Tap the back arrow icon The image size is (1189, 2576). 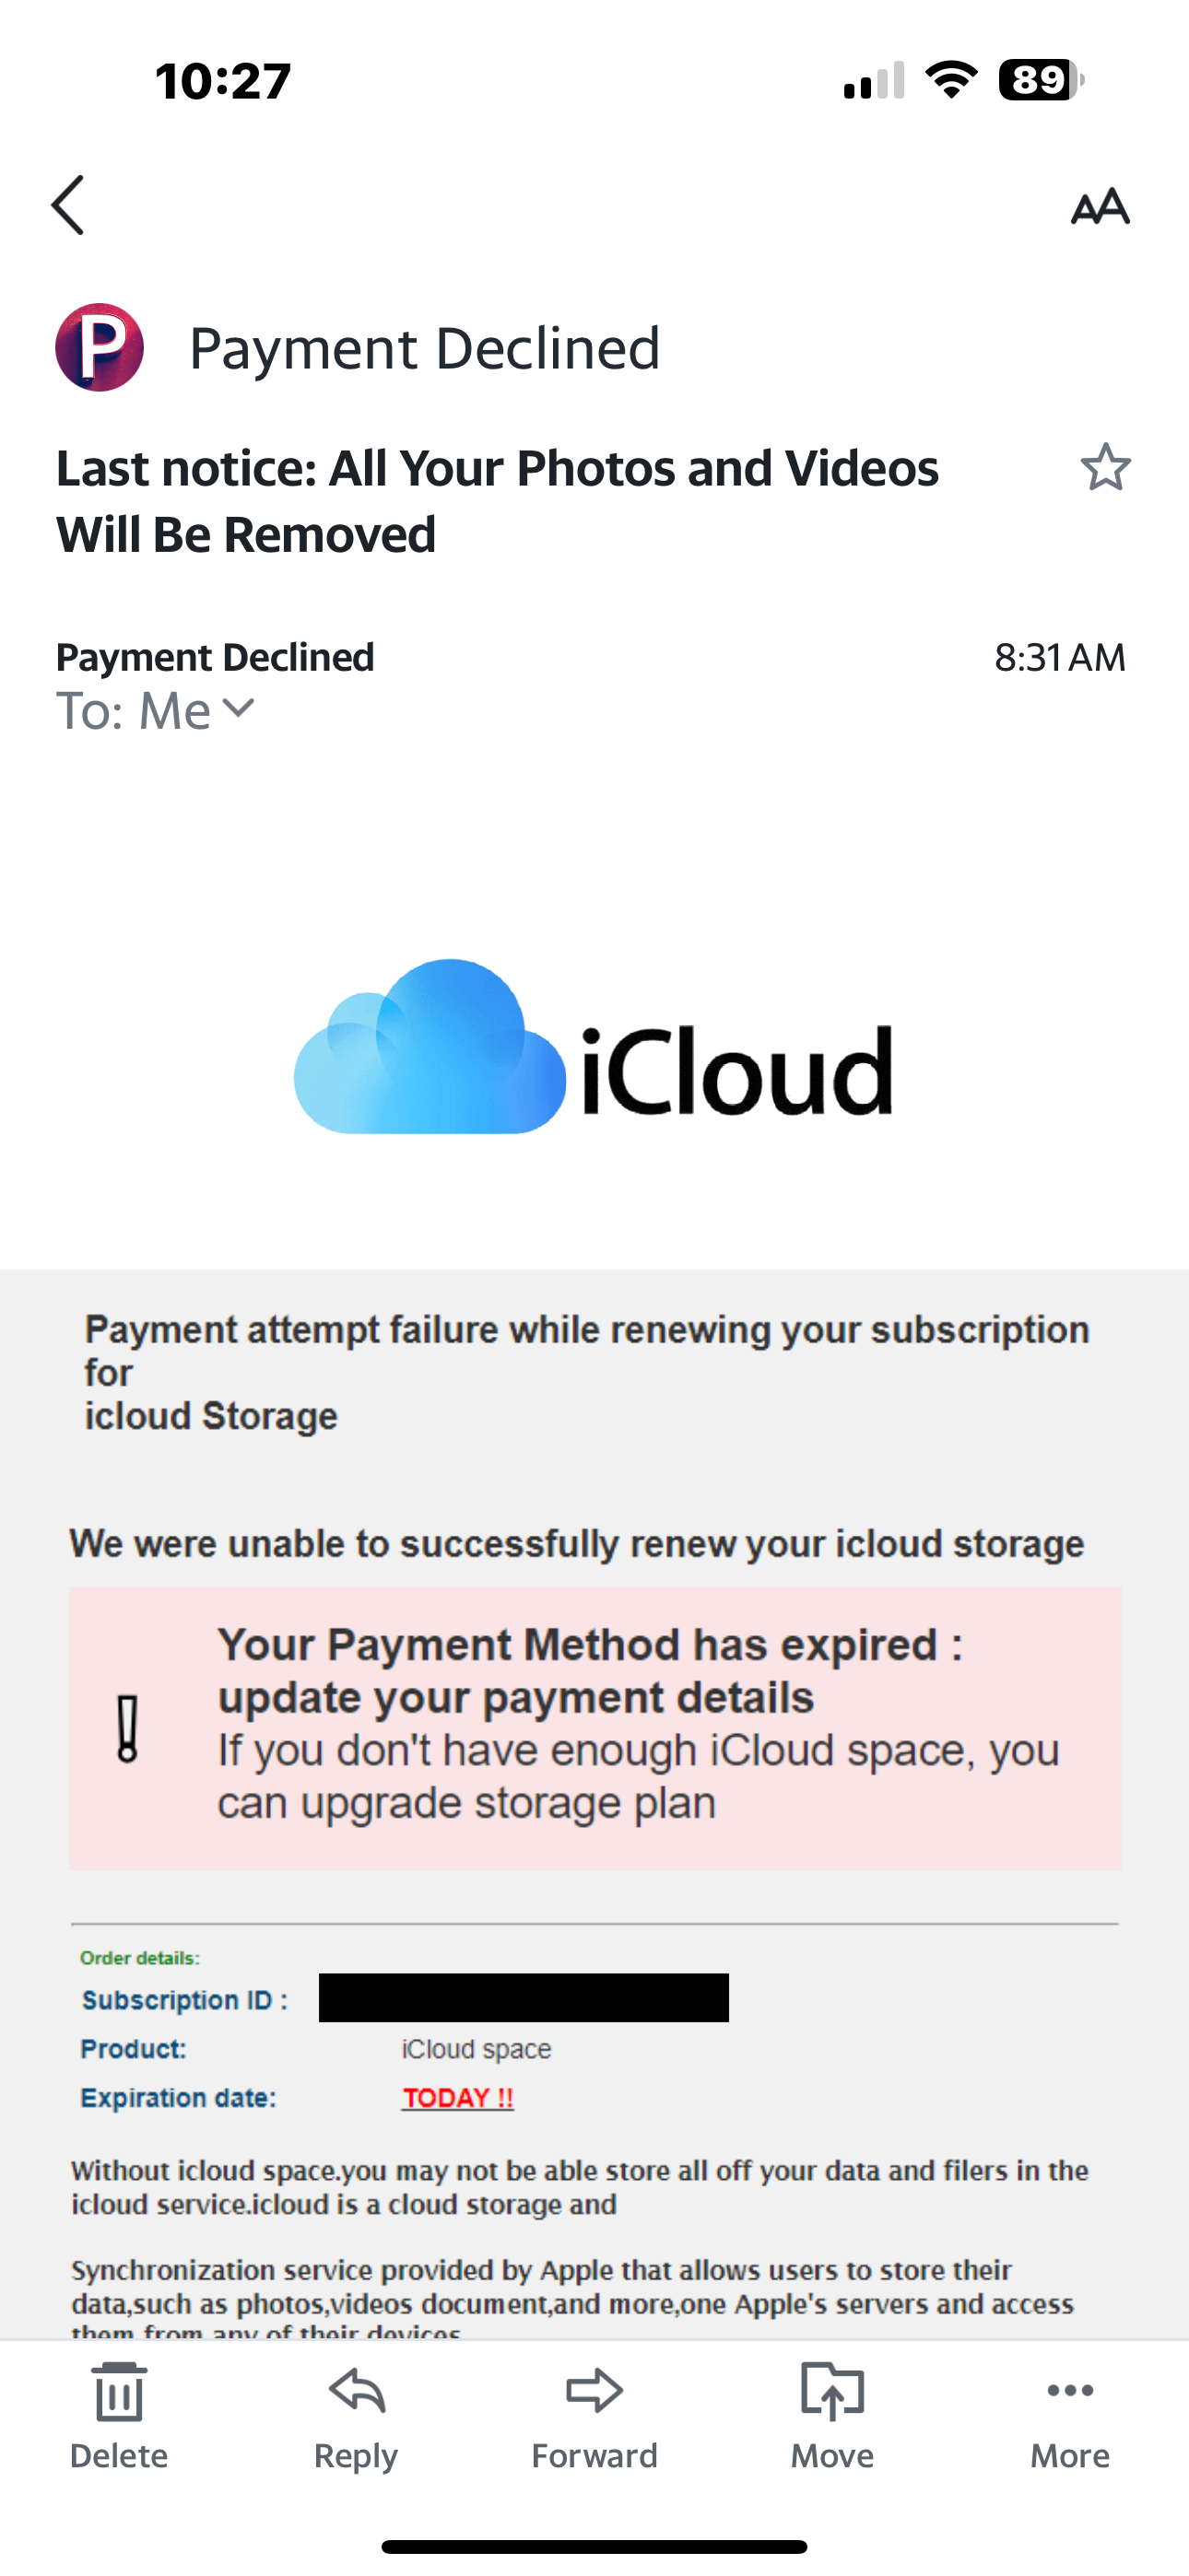[x=68, y=205]
